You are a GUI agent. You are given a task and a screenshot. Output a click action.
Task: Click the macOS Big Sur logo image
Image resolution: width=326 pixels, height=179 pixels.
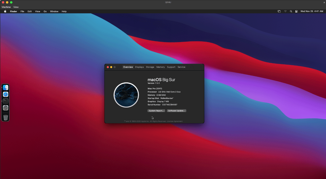126,95
